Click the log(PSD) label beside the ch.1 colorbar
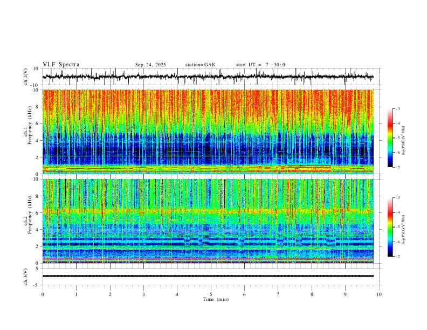Image resolution: width=427 pixels, height=330 pixels. 404,141
